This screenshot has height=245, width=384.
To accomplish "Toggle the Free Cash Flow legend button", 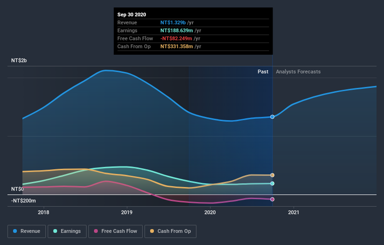I will tap(116, 231).
